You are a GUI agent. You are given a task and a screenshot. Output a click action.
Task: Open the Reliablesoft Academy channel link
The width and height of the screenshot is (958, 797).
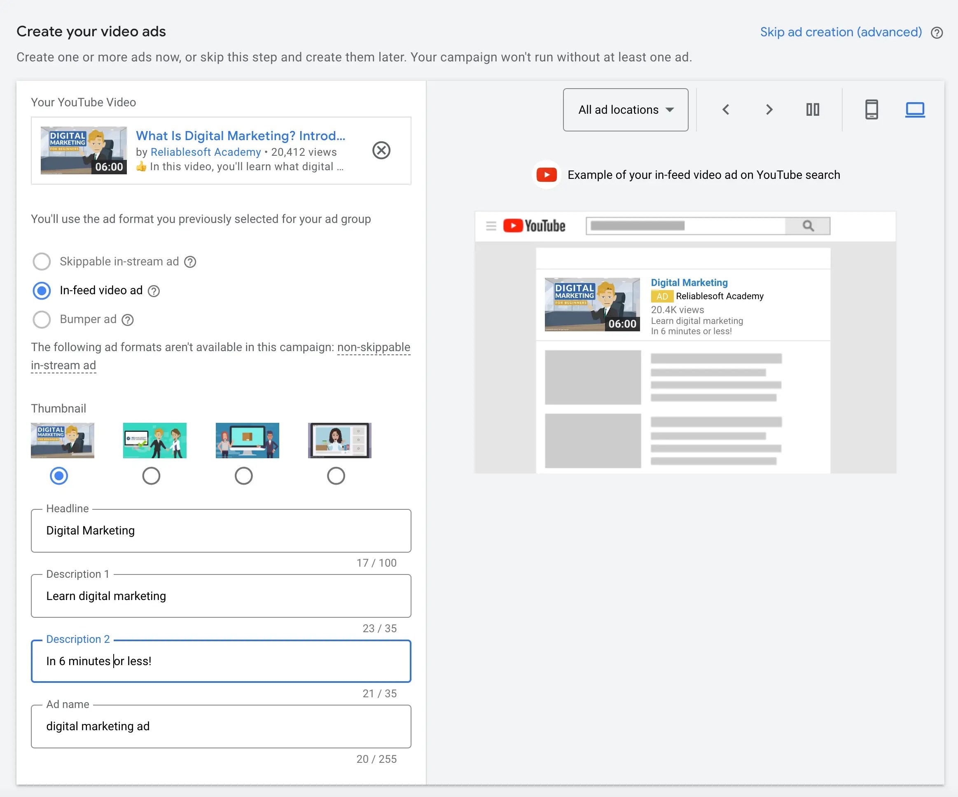(x=205, y=152)
